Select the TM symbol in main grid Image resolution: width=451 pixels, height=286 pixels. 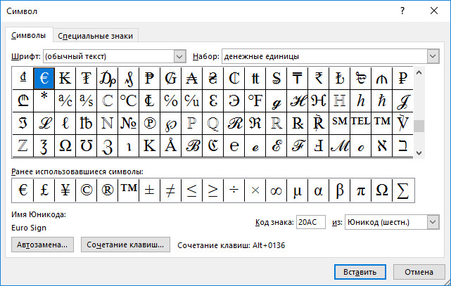point(381,124)
